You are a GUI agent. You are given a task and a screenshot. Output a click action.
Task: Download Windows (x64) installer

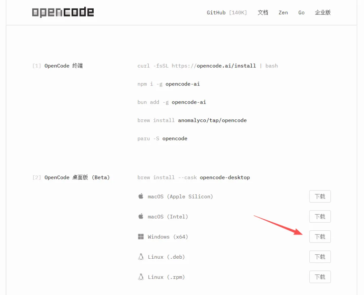[x=320, y=236]
